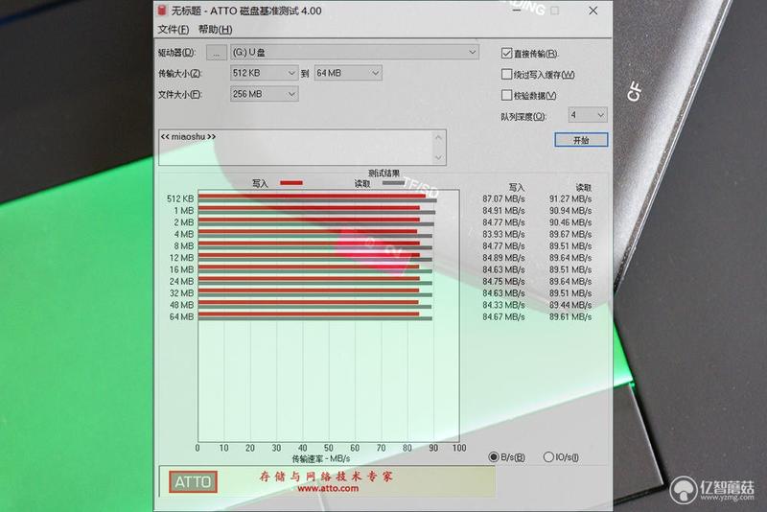Image resolution: width=767 pixels, height=512 pixels.
Task: Click the 测试结果 chart title
Action: tap(383, 174)
